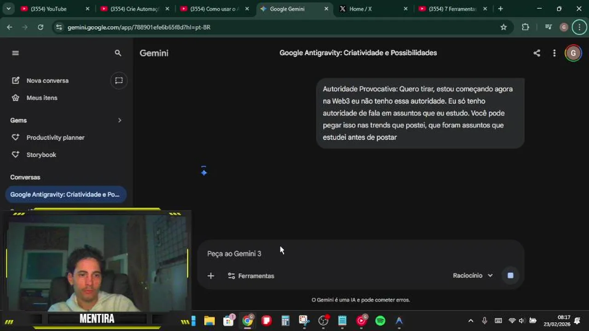Open the notifications bell in the taskbar
Viewport: 589px width, 331px height.
coord(577,320)
